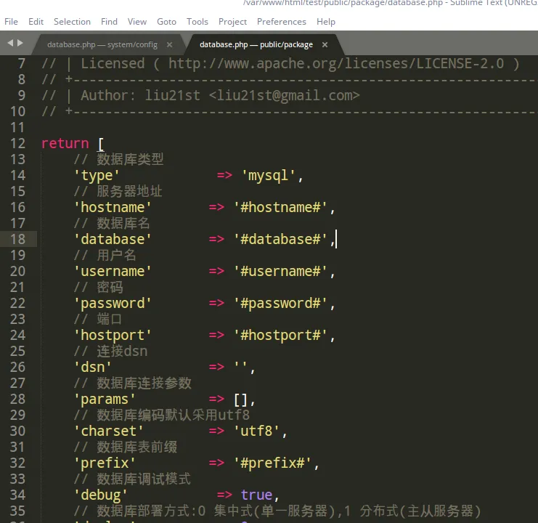538x523 pixels.
Task: Open the View menu
Action: point(136,22)
